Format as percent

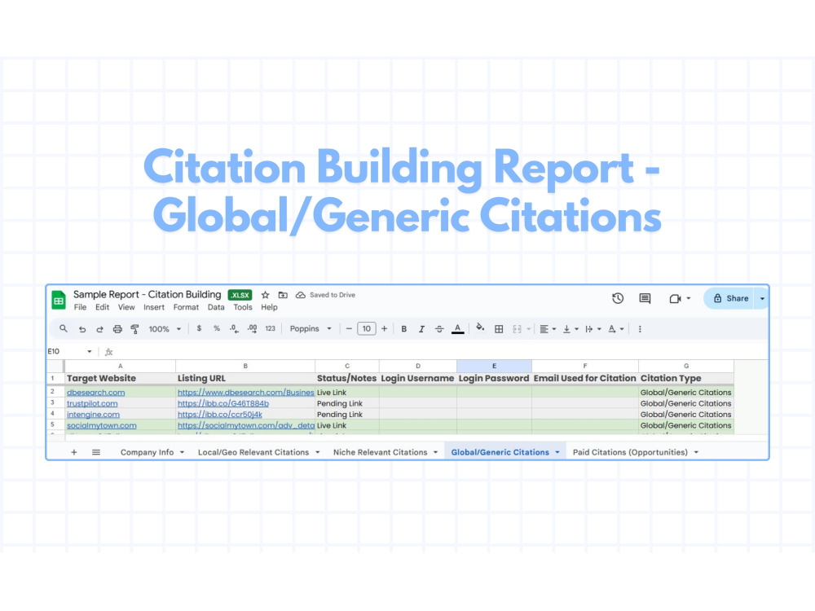[x=217, y=328]
